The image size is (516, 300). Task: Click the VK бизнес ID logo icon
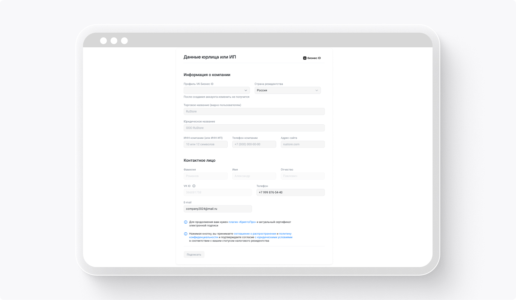pyautogui.click(x=304, y=57)
